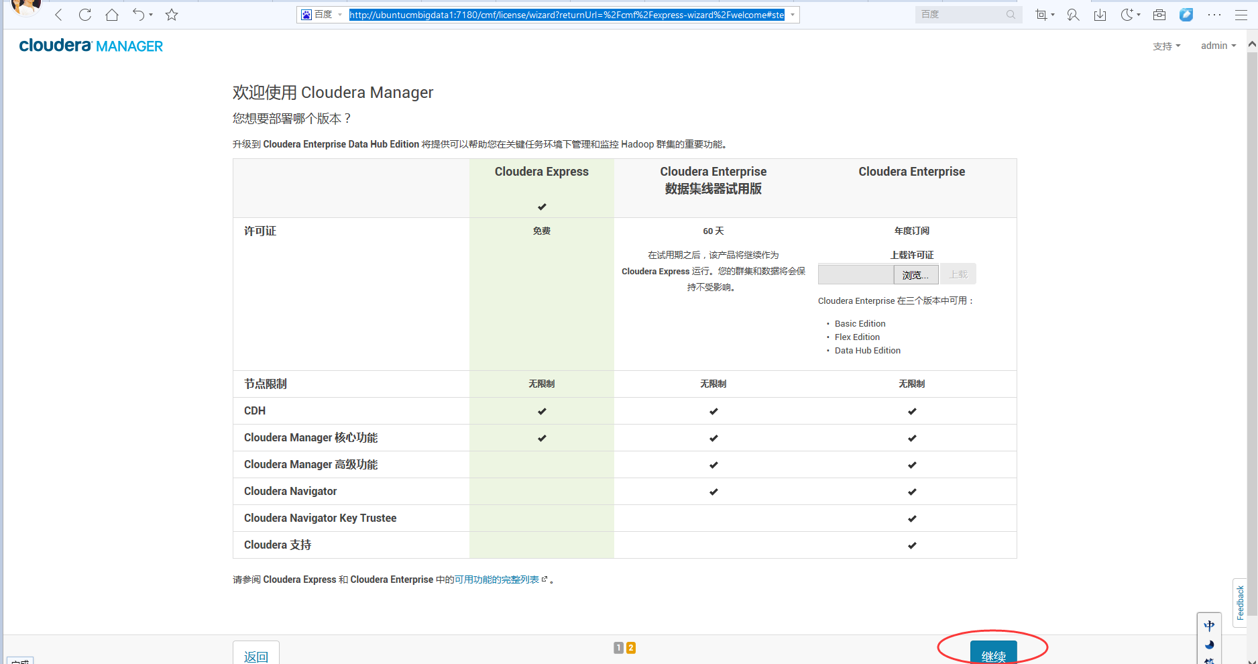Image resolution: width=1258 pixels, height=664 pixels.
Task: Click the 许可证 row label
Action: tap(260, 231)
